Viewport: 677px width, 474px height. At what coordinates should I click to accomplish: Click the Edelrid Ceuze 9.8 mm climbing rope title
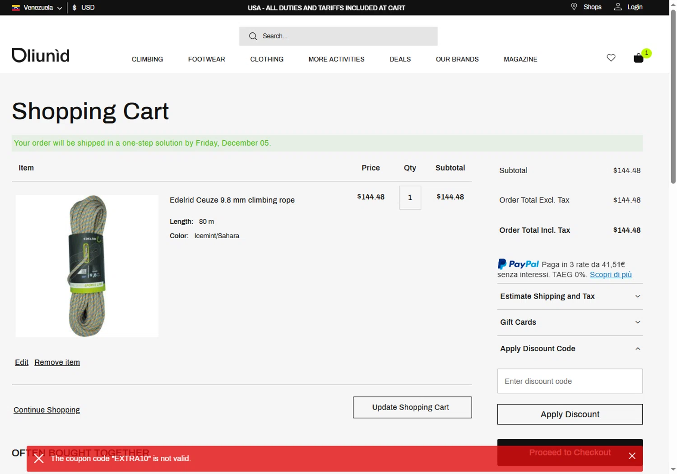[x=232, y=200]
